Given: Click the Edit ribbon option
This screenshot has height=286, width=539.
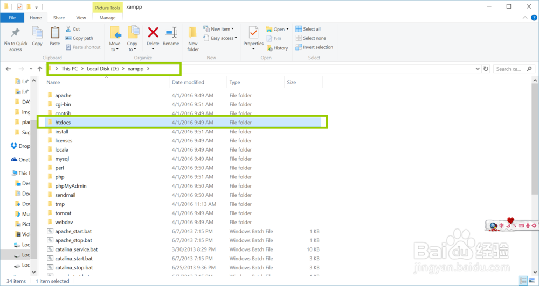Looking at the screenshot, I should [274, 39].
